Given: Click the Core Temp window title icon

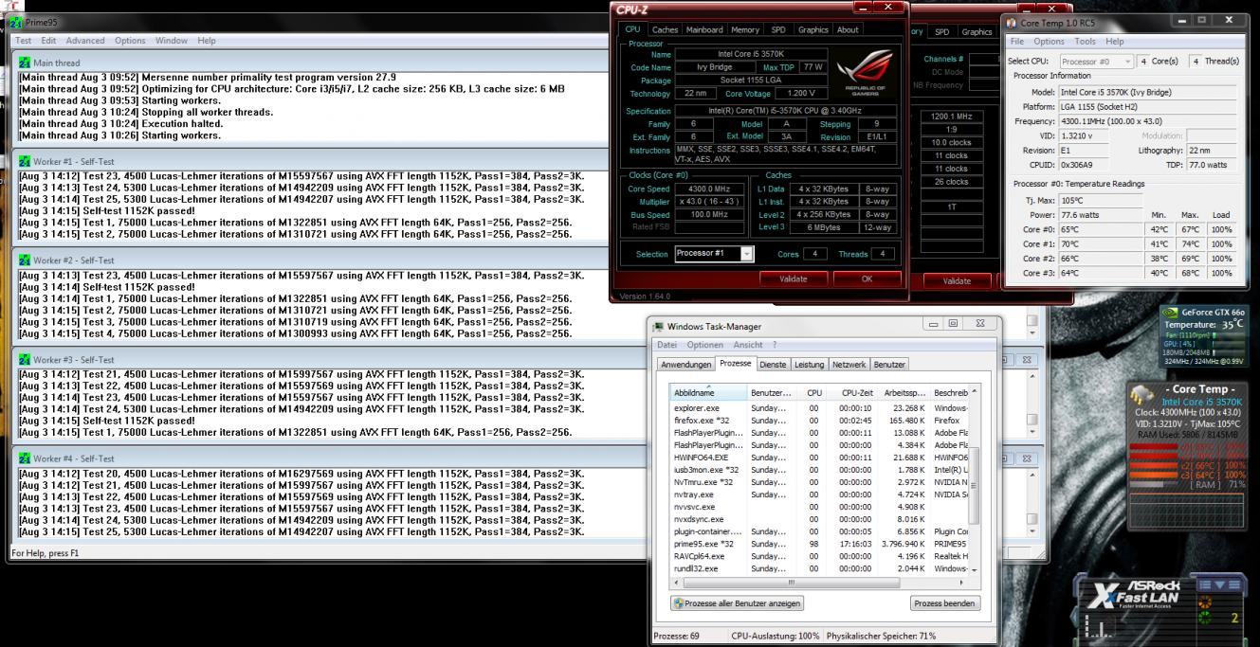Looking at the screenshot, I should click(1013, 22).
